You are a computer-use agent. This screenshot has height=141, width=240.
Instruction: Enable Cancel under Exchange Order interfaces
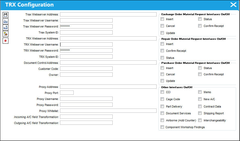point(162,26)
